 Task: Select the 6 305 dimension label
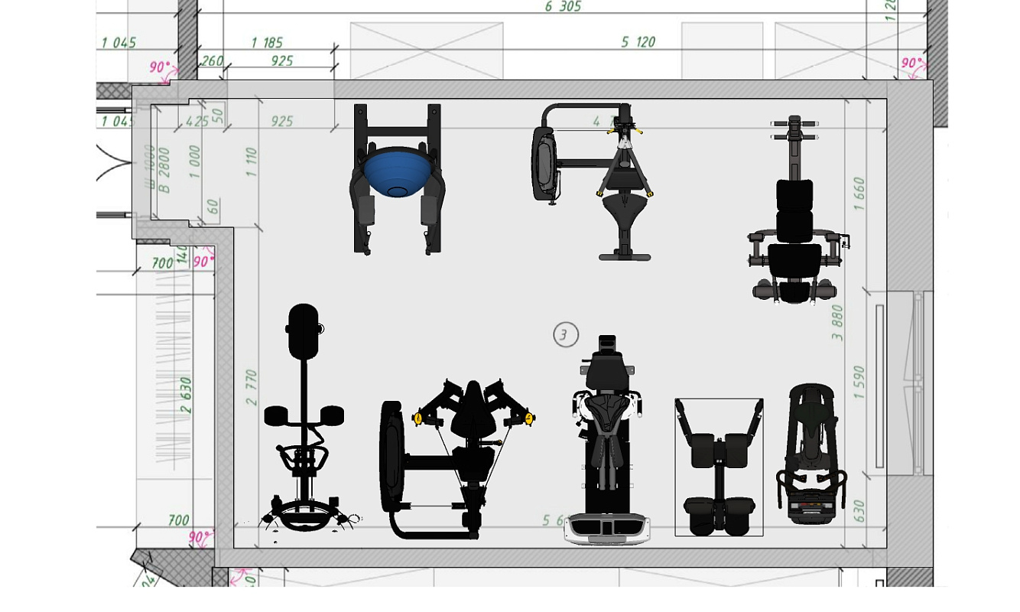click(x=563, y=7)
